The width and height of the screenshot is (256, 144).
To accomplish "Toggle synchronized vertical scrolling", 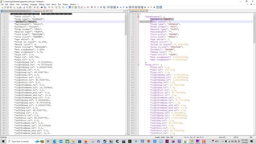I will tap(56, 7).
